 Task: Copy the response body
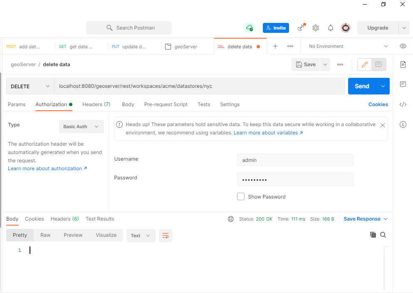coord(373,235)
